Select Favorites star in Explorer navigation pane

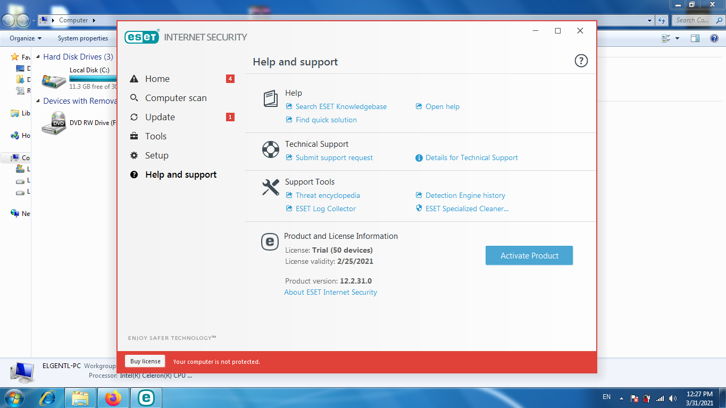click(15, 57)
